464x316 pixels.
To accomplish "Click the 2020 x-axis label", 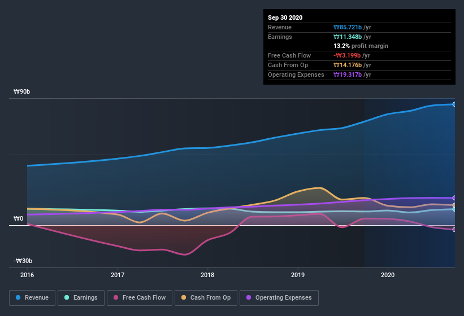I will [388, 275].
